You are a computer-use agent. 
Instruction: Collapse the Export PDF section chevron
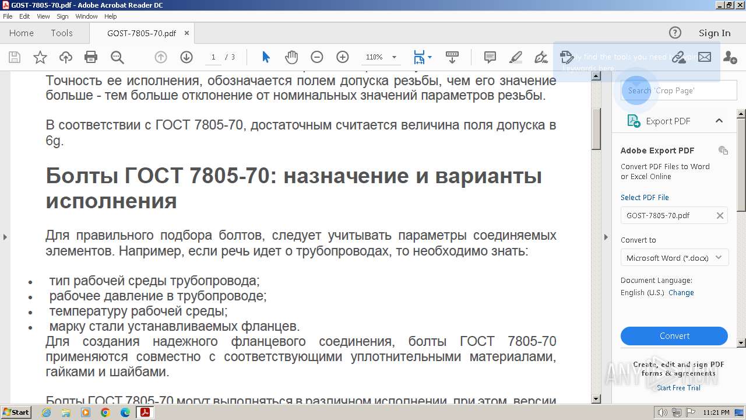click(x=719, y=121)
